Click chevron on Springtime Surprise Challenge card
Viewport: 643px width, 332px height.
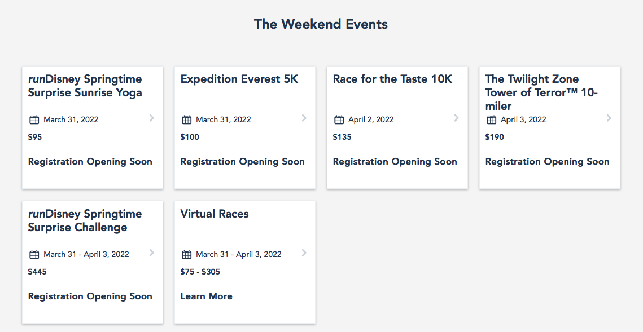click(151, 253)
